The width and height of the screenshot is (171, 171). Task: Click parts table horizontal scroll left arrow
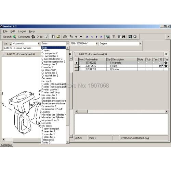point(76,111)
